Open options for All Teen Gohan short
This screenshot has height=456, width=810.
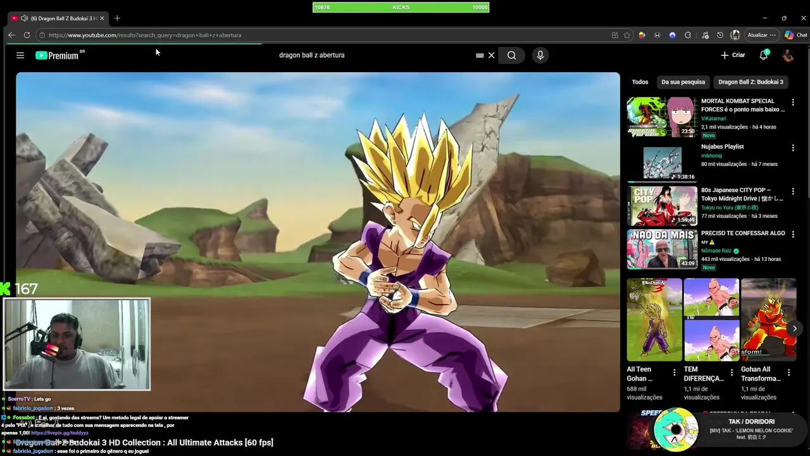click(675, 372)
